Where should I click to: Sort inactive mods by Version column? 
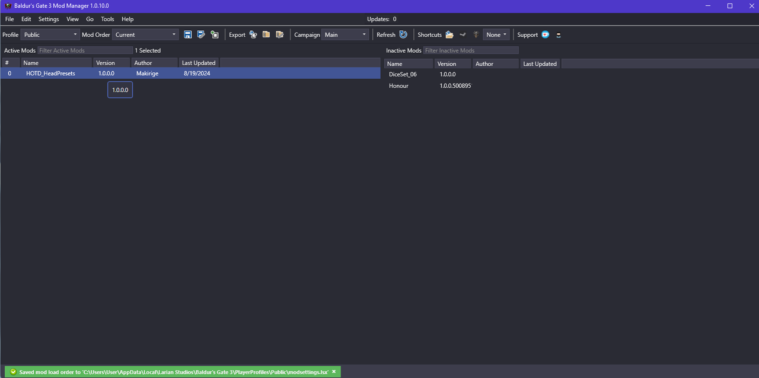tap(453, 63)
